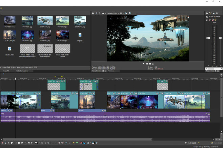
Task: Switch to the Video Preview tab
Action: [x=97, y=71]
